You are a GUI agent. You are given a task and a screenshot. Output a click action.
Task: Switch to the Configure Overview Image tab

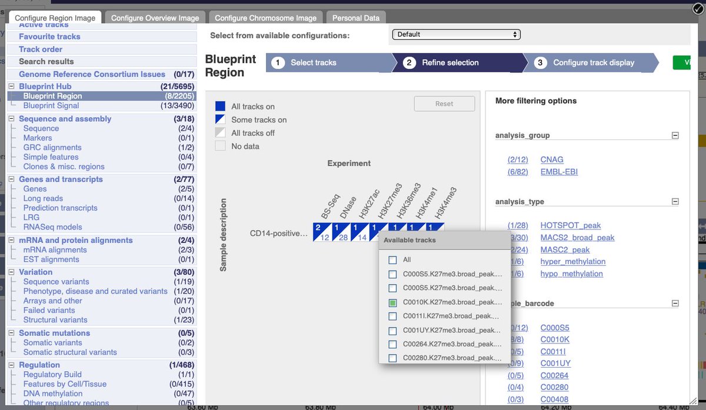[155, 18]
